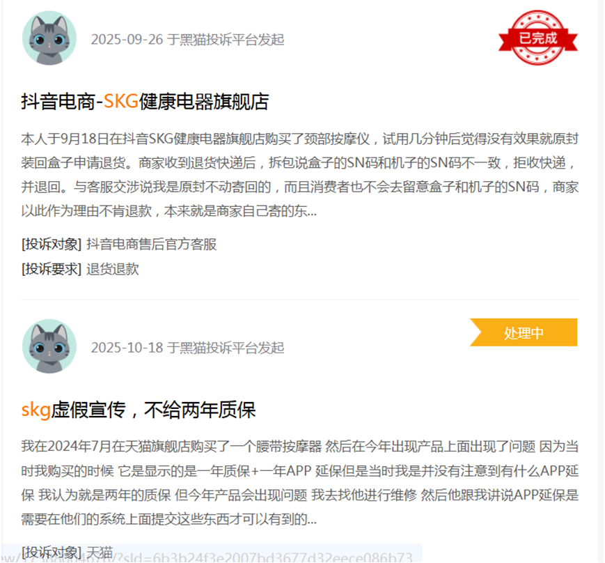Viewport: 605px width, 563px height.
Task: Open the 抖音电商-SKG健康电器旗舰店 complaint title
Action: click(x=145, y=102)
